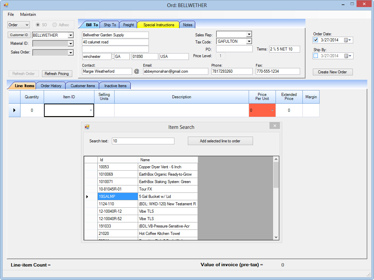Image resolution: width=374 pixels, height=280 pixels.
Task: Click the app icon in the main title bar
Action: 6,5
